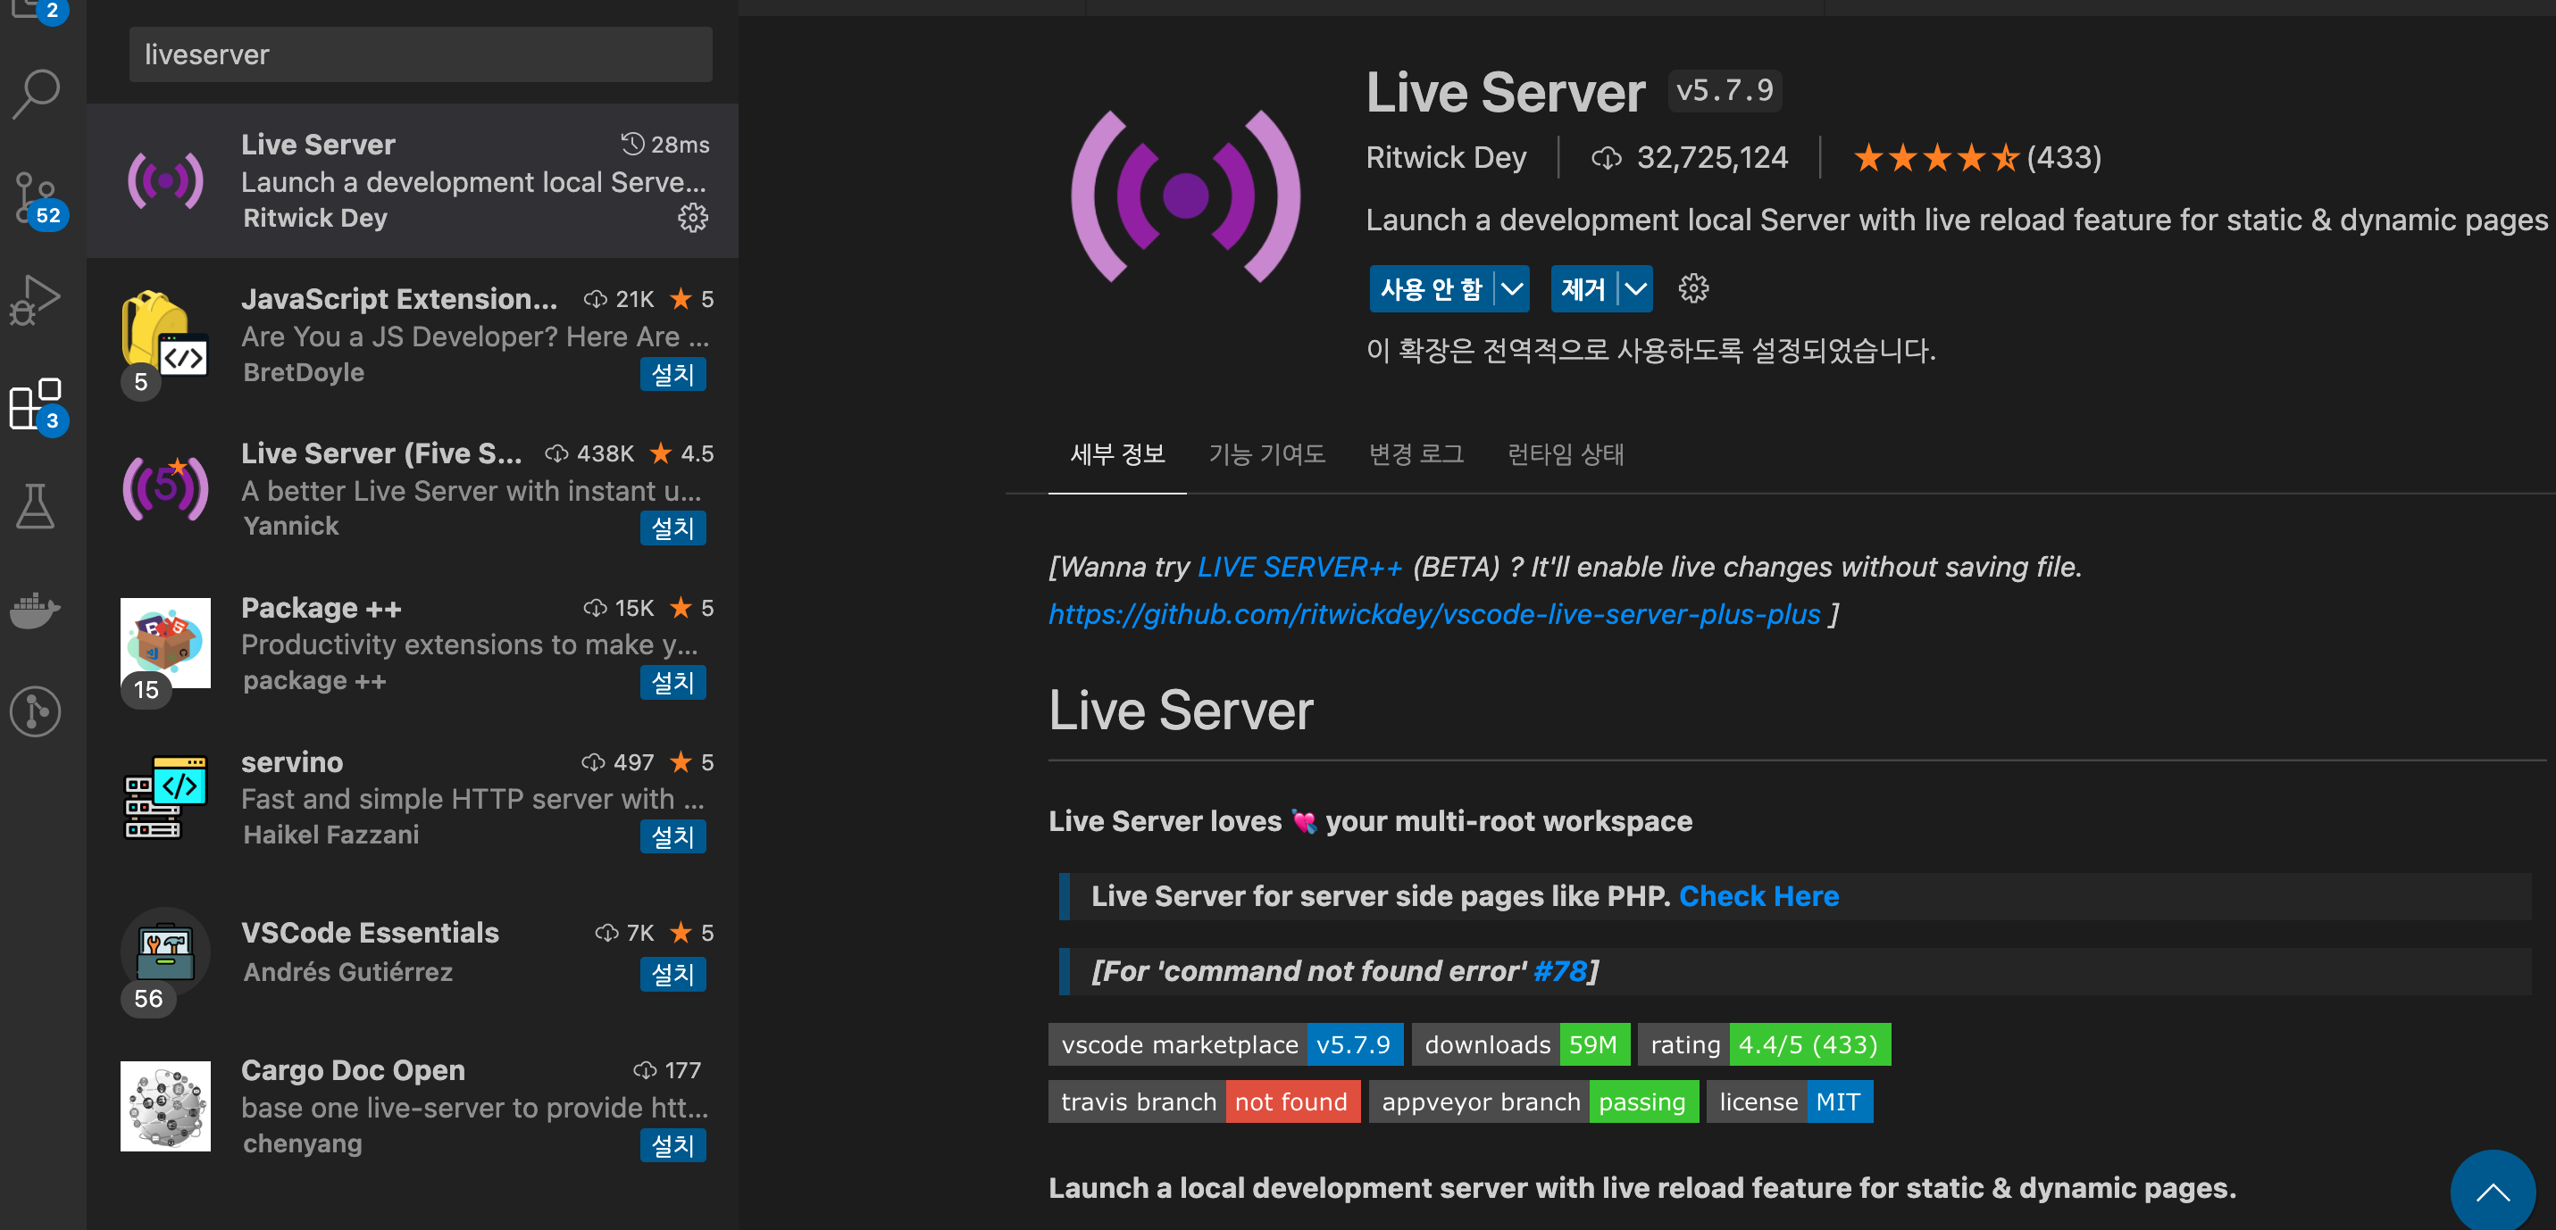
Task: Click the settings gear next to 제거 button
Action: point(1692,288)
